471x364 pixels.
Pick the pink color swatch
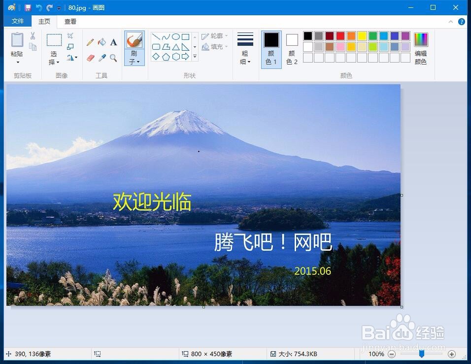click(340, 47)
